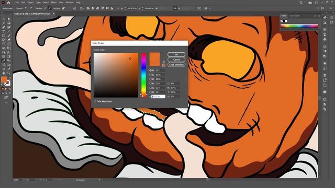Screen dimensions: 335x188
Task: Open the Color panel options menu
Action: click(319, 16)
